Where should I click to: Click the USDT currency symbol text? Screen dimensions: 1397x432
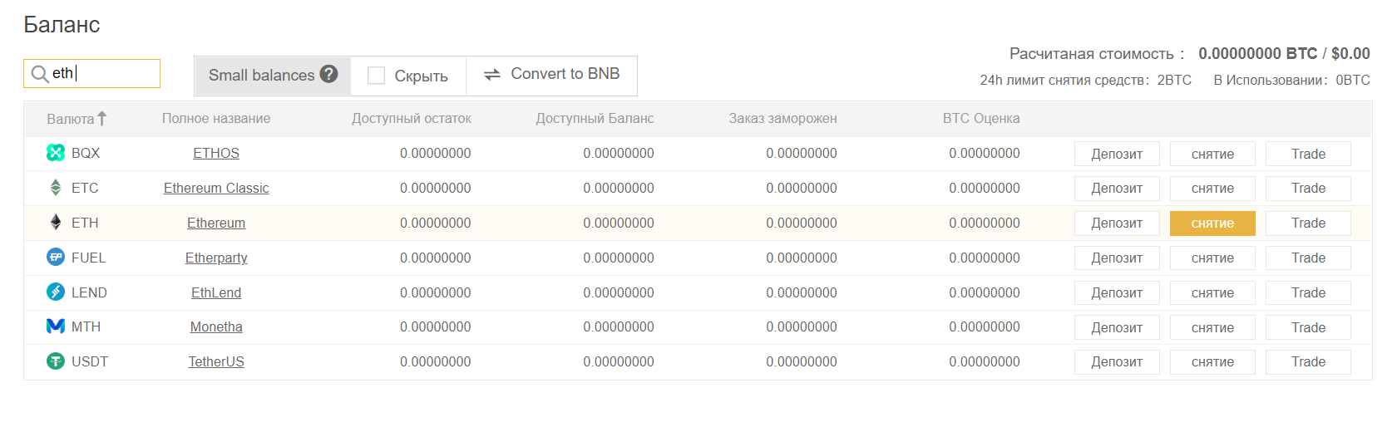90,361
